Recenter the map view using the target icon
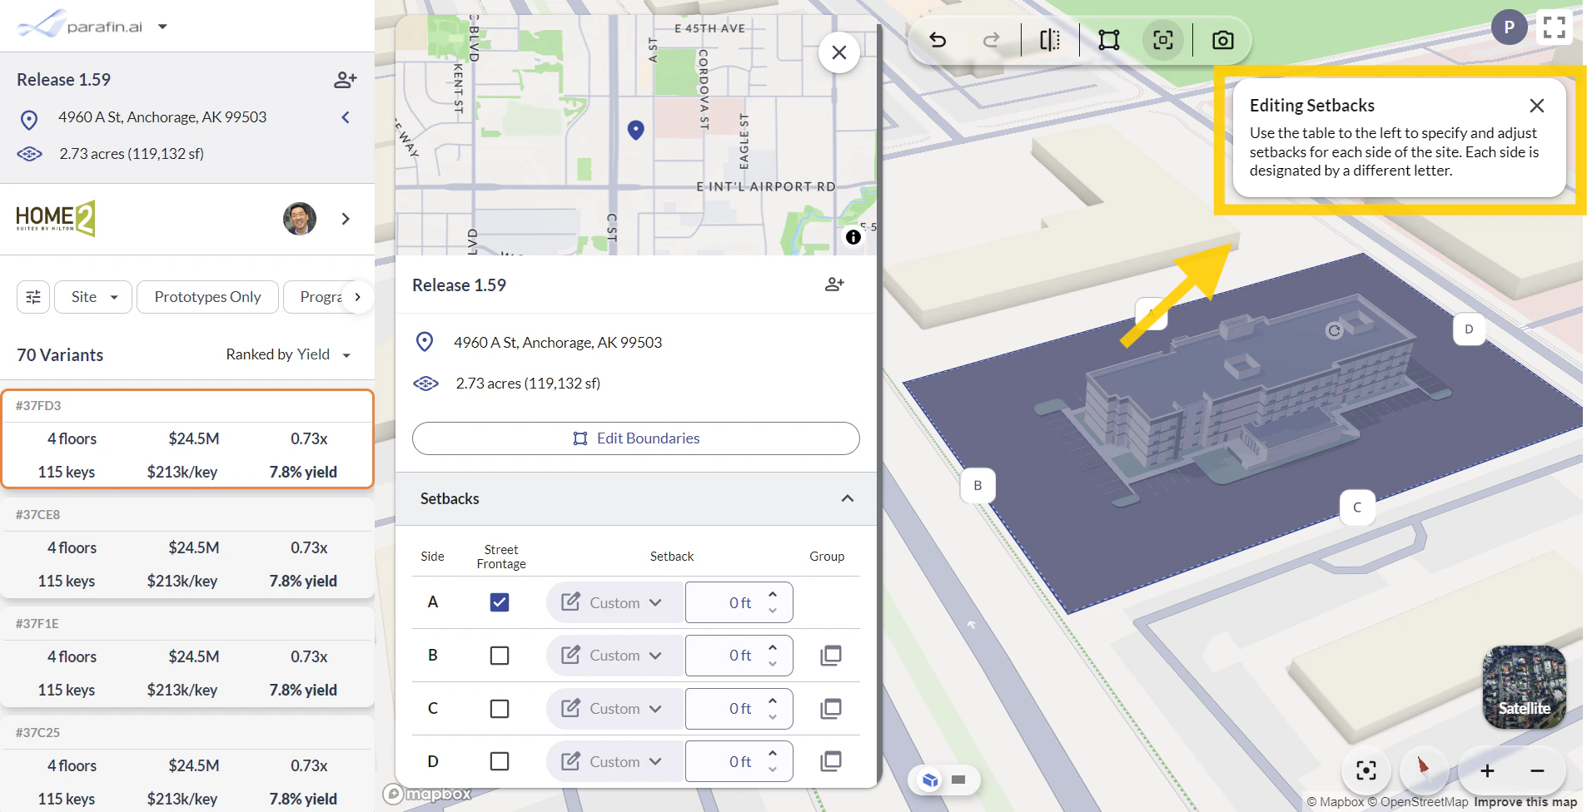The image size is (1587, 812). [x=1365, y=770]
